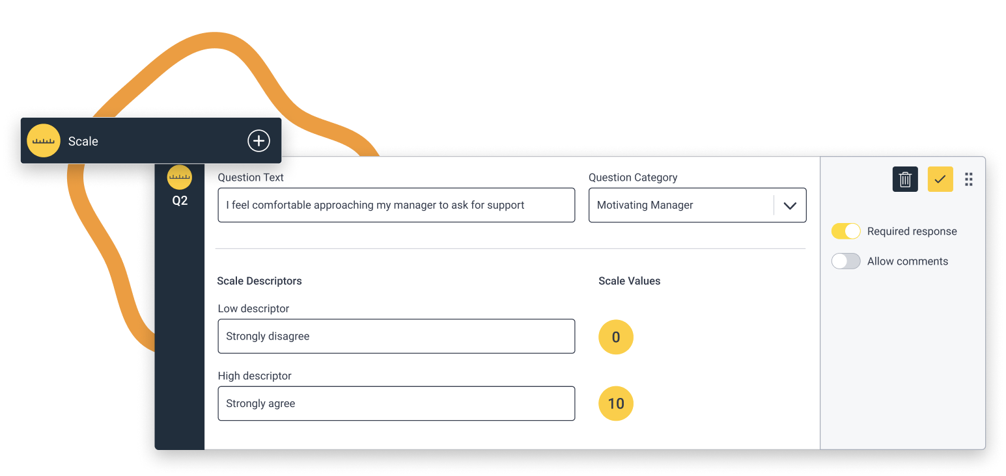Open the Question Category dropdown
The image size is (1006, 476).
[697, 205]
